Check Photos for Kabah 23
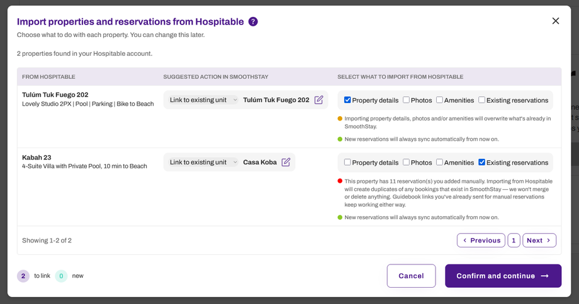Image resolution: width=579 pixels, height=304 pixels. click(406, 162)
